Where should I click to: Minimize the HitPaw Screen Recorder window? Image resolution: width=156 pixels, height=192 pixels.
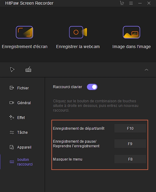(140, 3)
